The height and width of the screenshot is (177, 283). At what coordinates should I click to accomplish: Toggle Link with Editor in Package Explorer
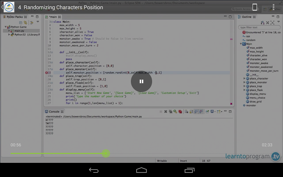coord(25,22)
